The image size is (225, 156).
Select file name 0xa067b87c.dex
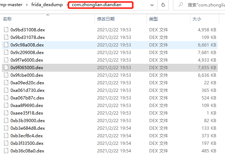coord(27,98)
